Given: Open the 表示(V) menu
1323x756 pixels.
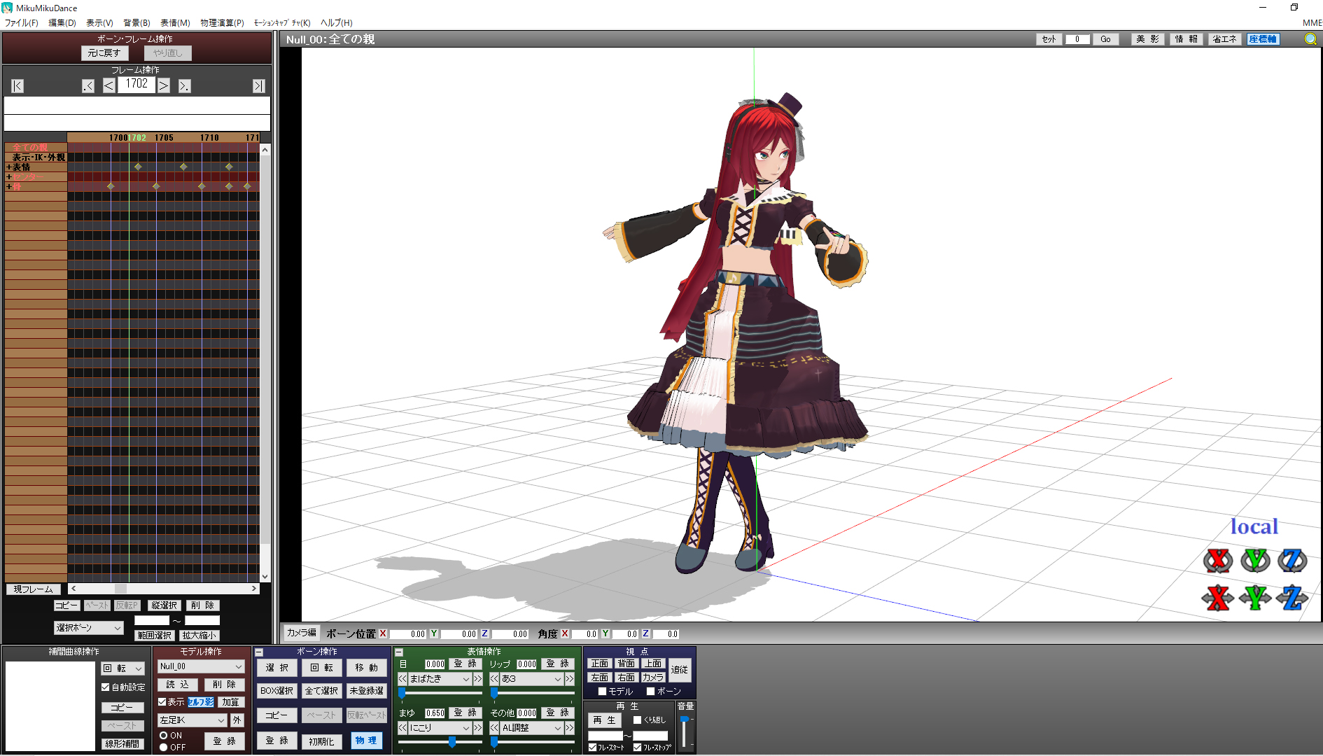Looking at the screenshot, I should pos(99,22).
